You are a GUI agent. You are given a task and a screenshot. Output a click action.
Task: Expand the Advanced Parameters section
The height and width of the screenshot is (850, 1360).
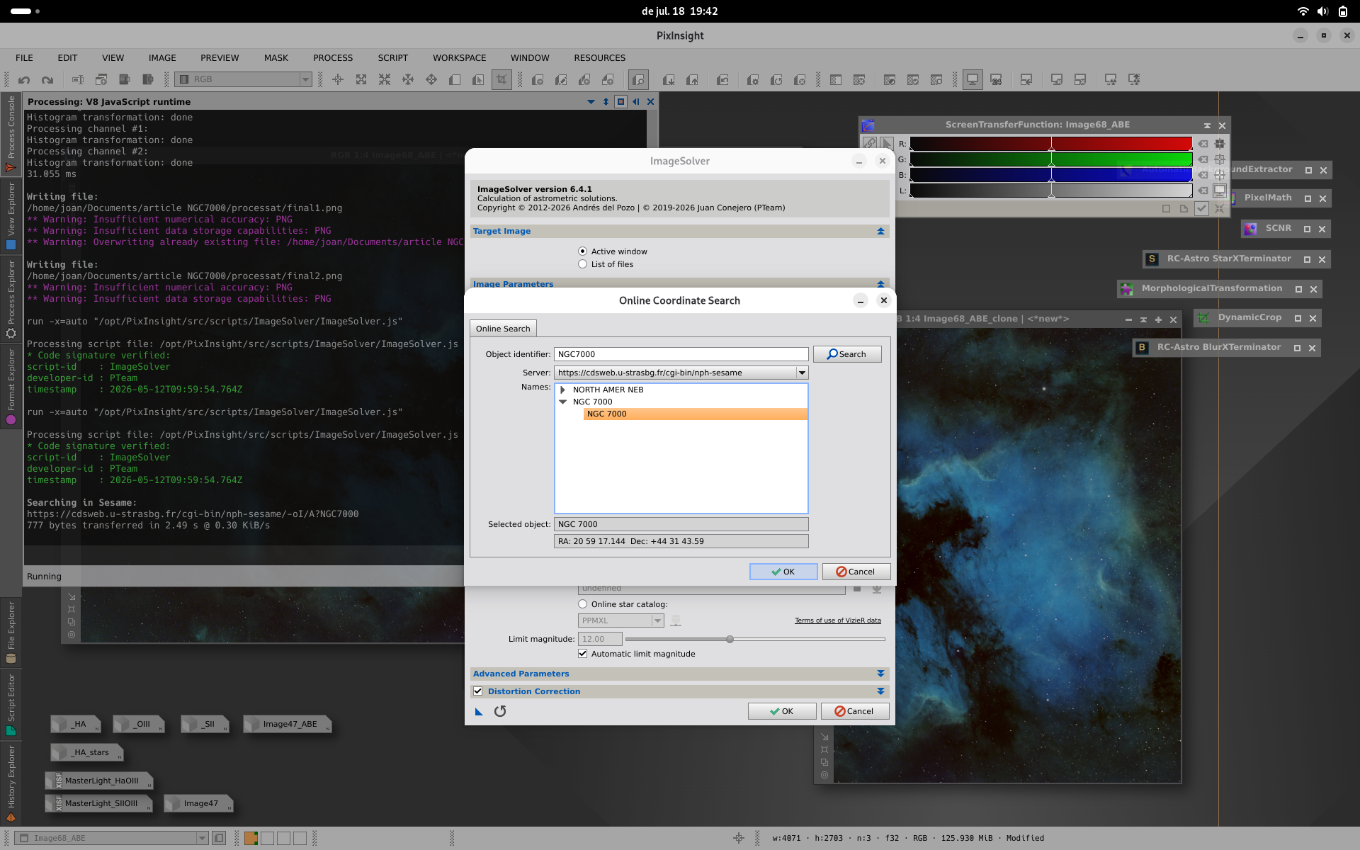880,674
